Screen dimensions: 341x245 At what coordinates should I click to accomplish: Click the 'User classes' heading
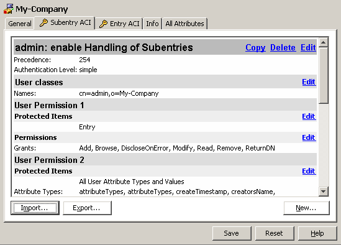point(39,82)
